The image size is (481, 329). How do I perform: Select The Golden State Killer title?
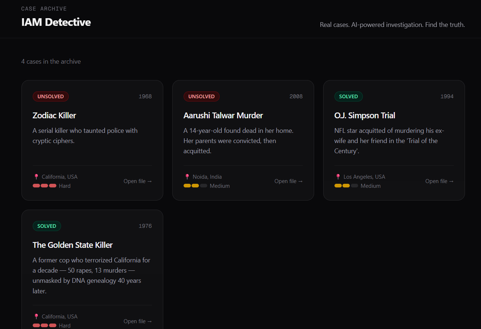point(73,245)
